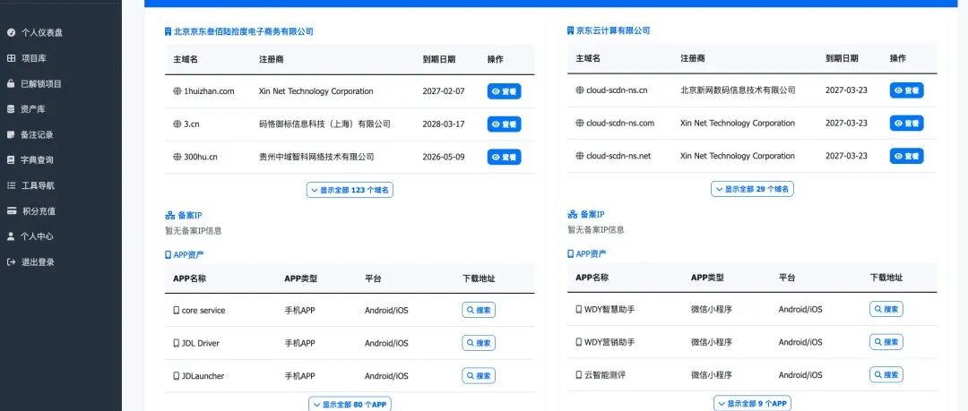Click the right APP资产 section icon

point(570,253)
